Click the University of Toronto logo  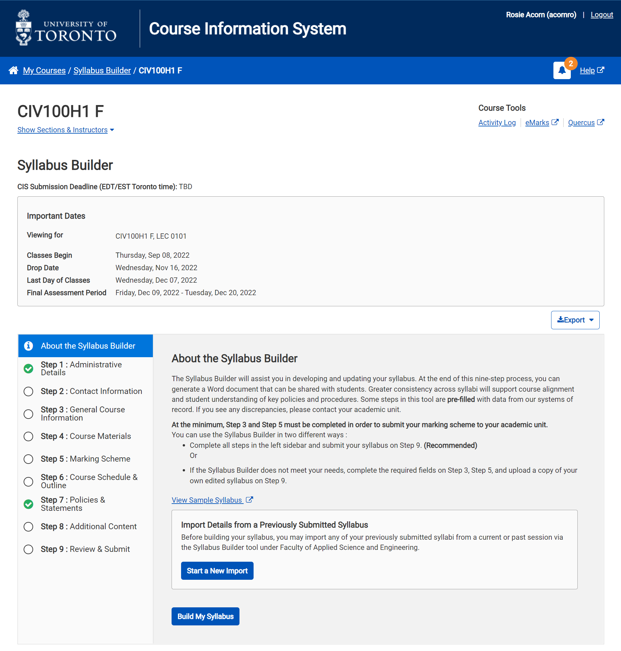click(x=66, y=29)
